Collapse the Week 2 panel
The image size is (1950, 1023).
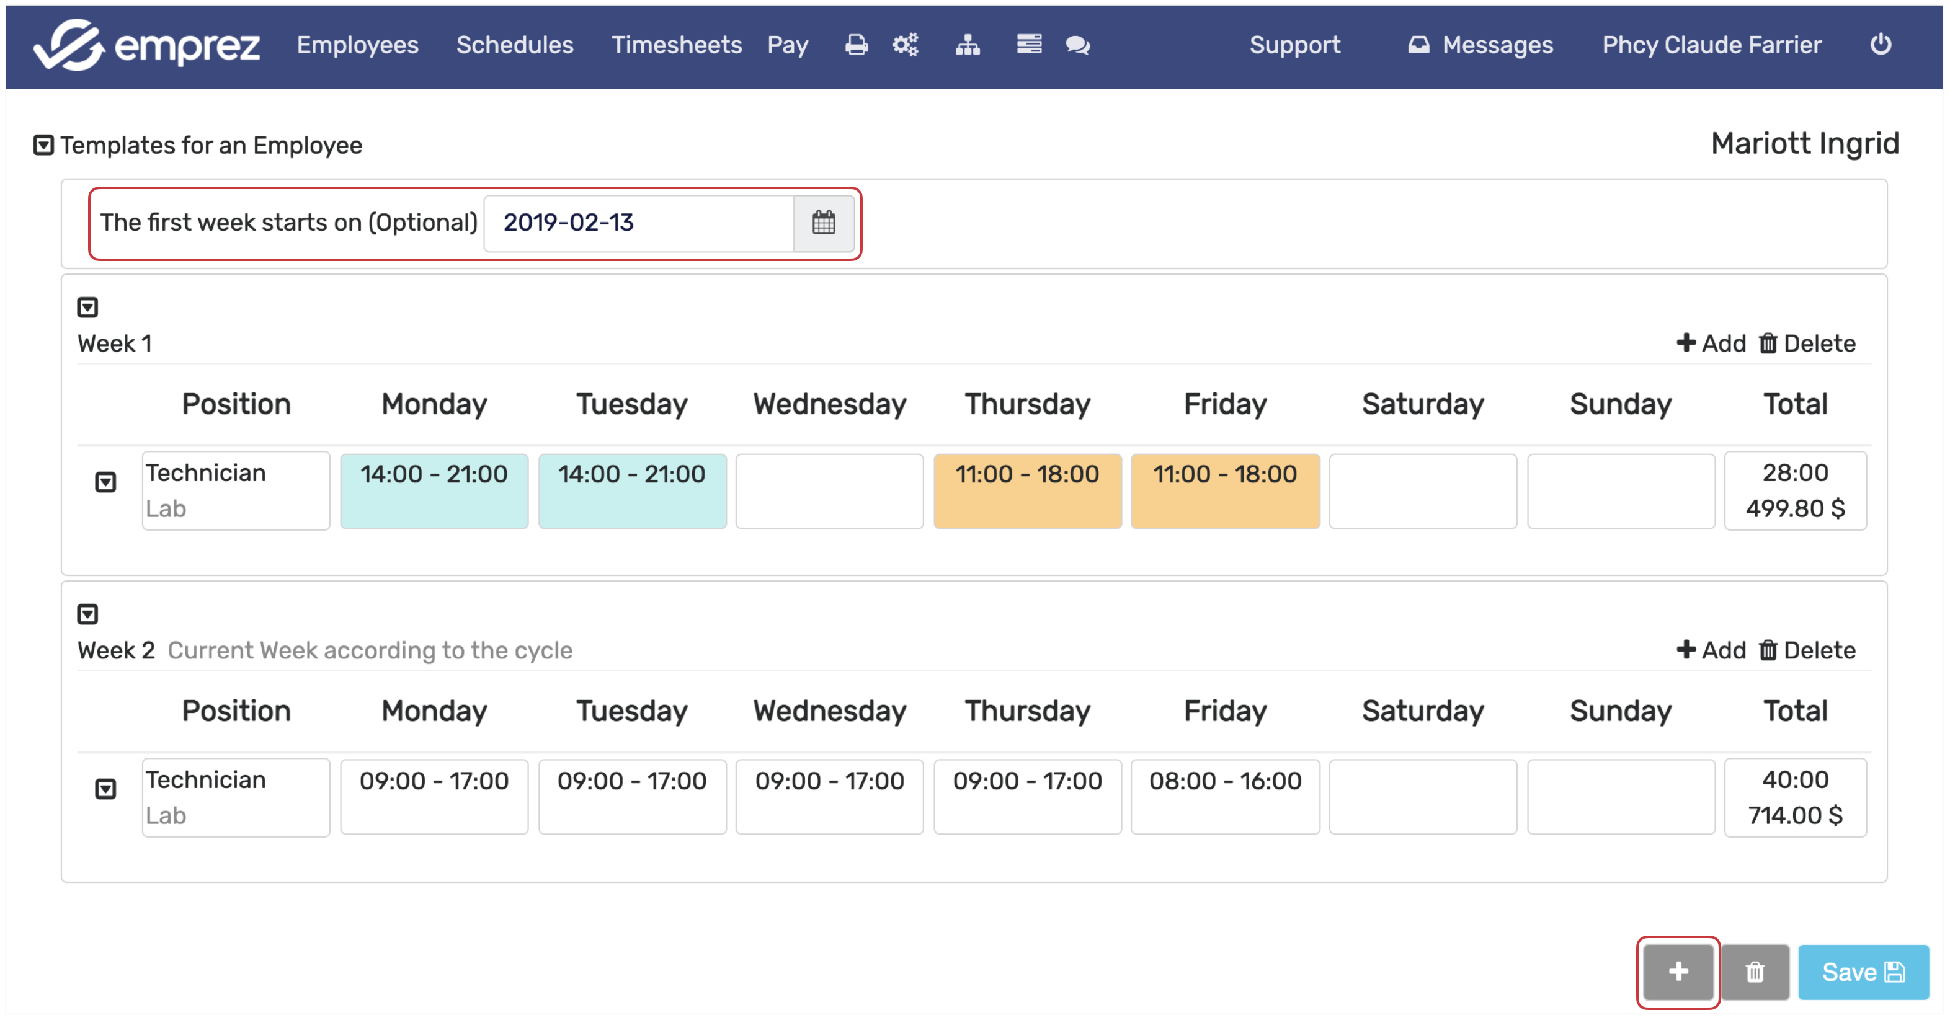pyautogui.click(x=88, y=614)
